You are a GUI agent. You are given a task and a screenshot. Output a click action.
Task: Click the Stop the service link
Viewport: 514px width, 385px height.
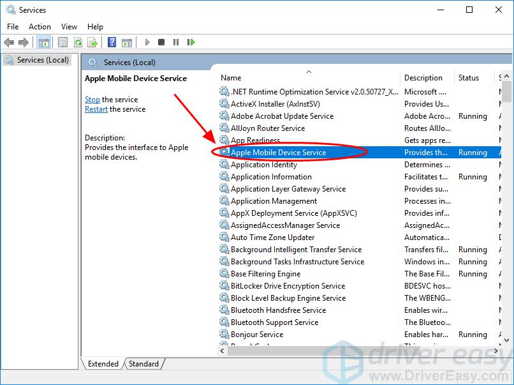(92, 100)
